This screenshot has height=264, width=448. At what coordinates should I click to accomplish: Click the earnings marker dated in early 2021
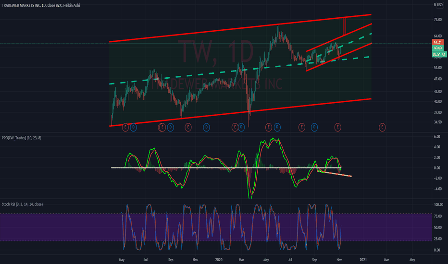click(382, 127)
